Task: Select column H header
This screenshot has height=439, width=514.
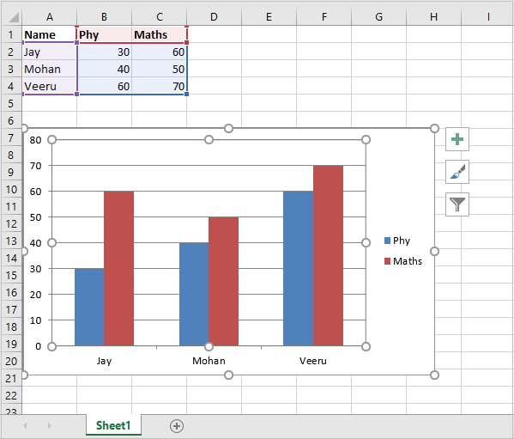Action: coord(433,16)
